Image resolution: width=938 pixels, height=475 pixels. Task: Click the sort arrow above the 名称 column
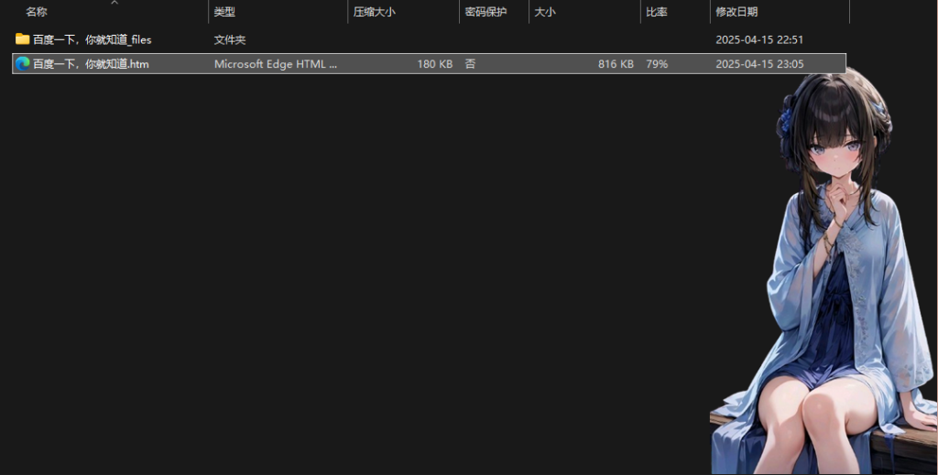coord(114,3)
